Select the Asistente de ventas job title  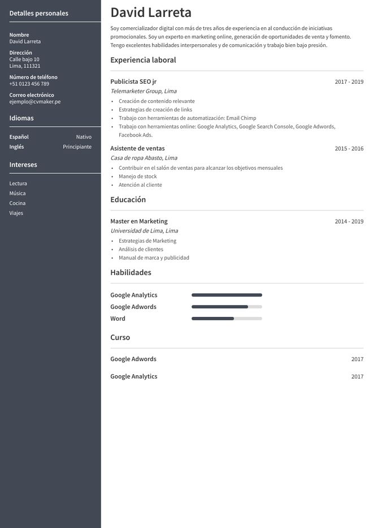(x=137, y=148)
